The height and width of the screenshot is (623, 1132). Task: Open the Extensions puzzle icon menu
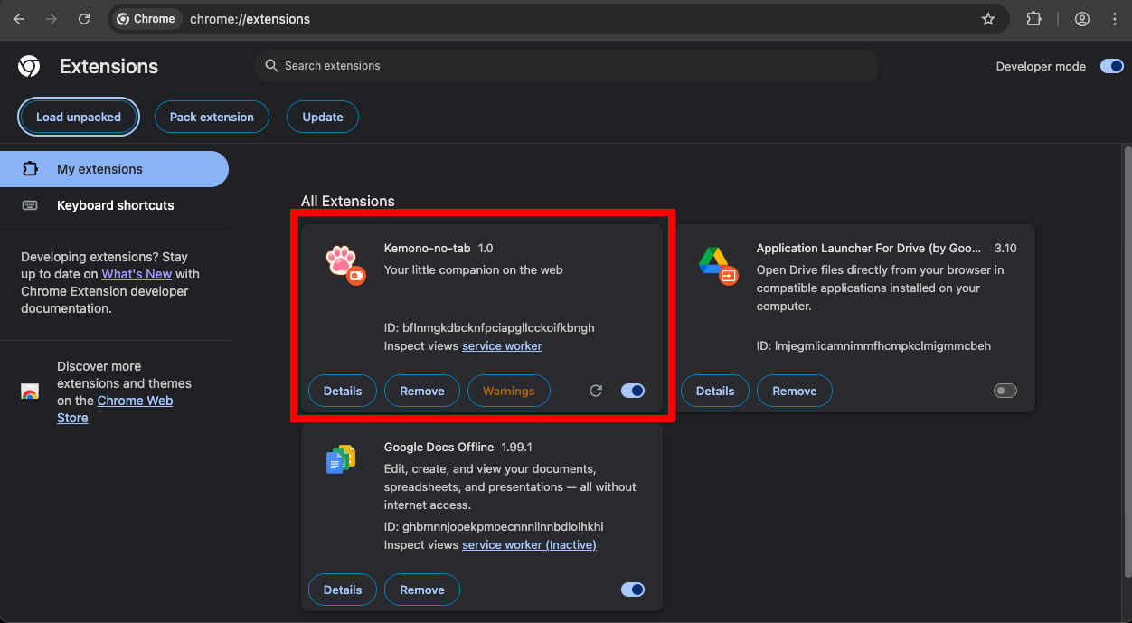[x=1033, y=19]
